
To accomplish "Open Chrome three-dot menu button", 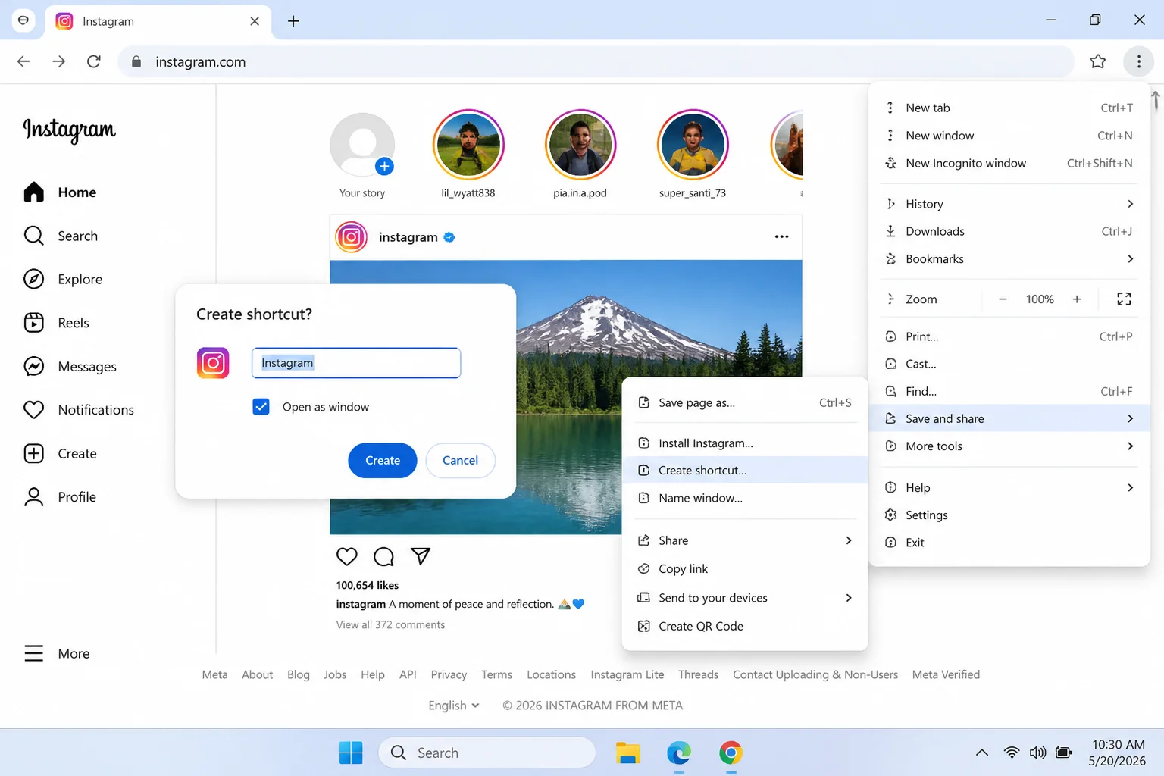I will tap(1138, 61).
